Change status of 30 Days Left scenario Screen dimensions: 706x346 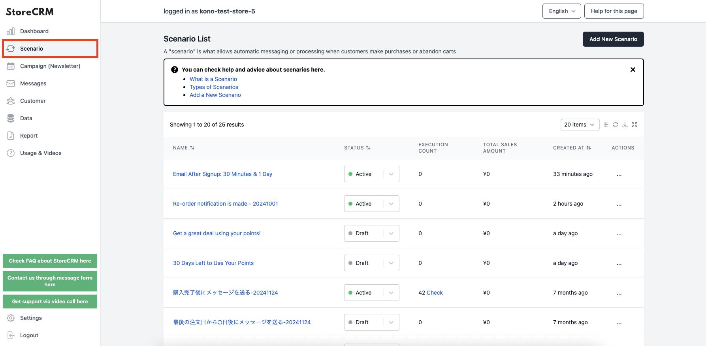(x=372, y=263)
